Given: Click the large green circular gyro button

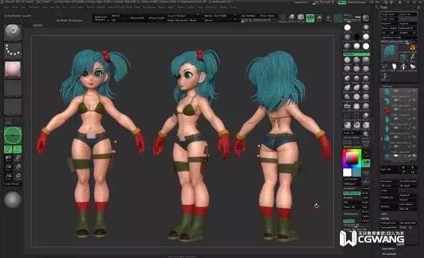Looking at the screenshot, I should [x=13, y=135].
